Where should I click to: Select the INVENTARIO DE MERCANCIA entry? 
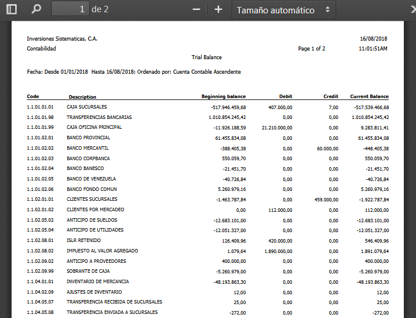97,281
